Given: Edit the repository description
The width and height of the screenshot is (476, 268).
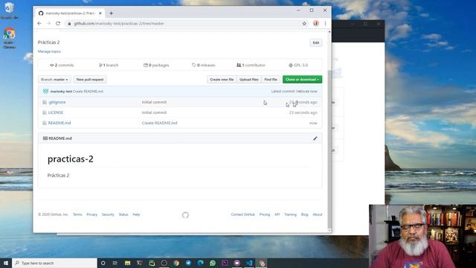Looking at the screenshot, I should point(315,43).
